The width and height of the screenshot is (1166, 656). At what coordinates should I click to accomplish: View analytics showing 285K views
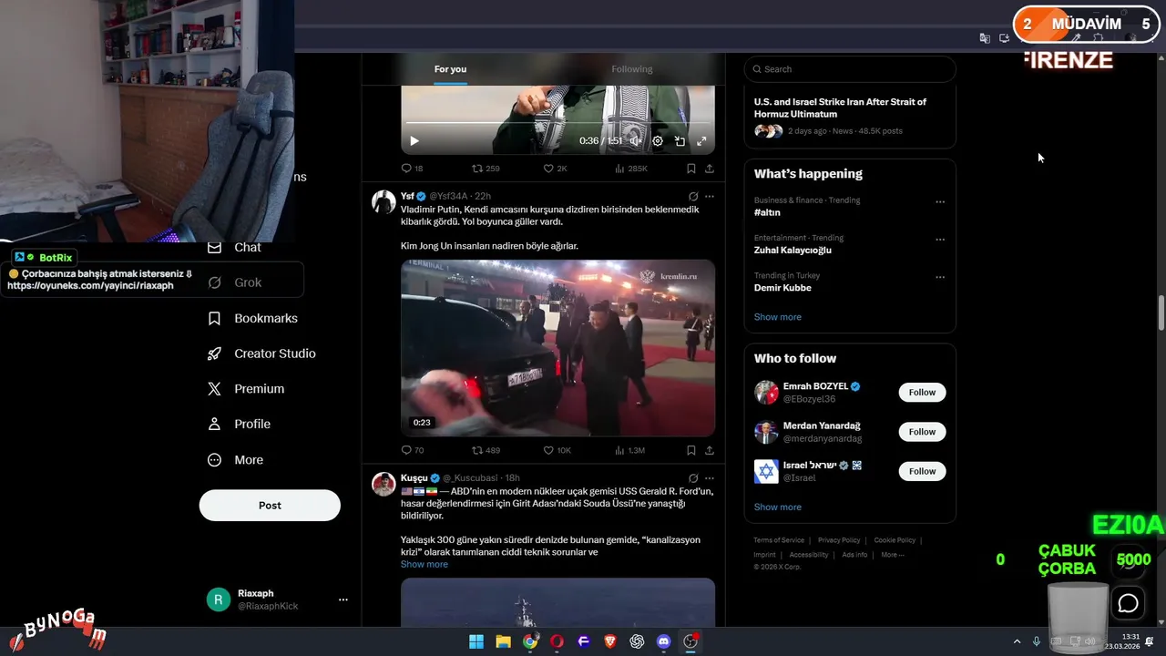[x=631, y=169]
